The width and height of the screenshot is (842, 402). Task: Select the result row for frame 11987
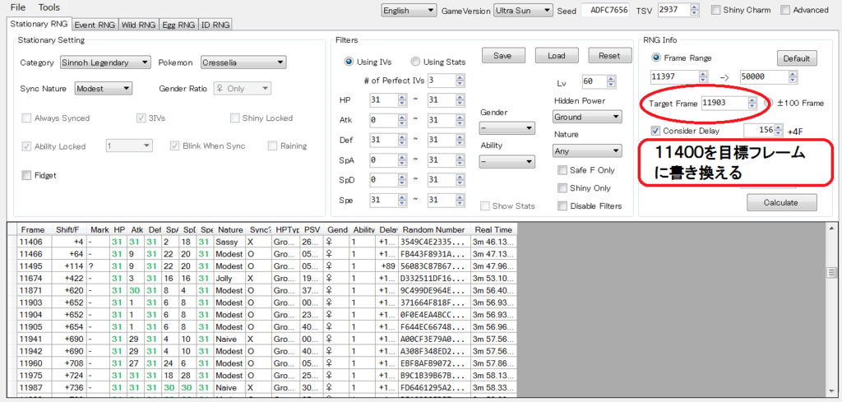pyautogui.click(x=262, y=387)
